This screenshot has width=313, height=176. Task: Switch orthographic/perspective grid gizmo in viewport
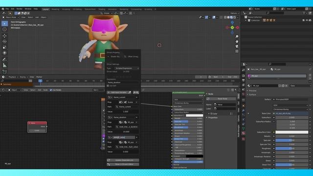pos(237,51)
